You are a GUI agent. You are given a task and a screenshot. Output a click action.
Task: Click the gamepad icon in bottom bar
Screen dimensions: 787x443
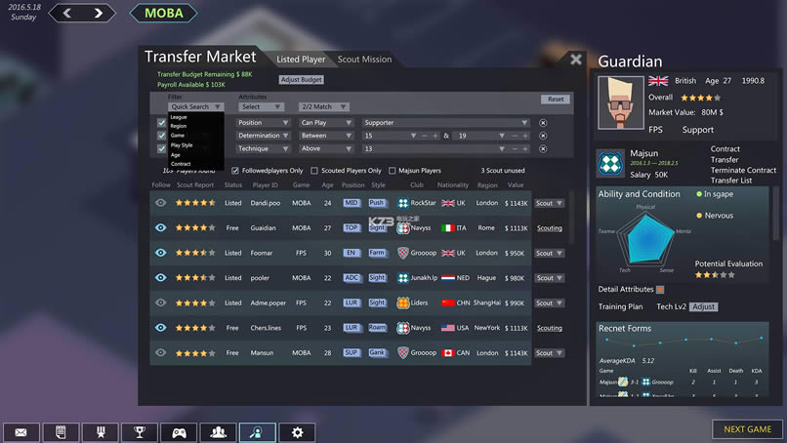(179, 432)
